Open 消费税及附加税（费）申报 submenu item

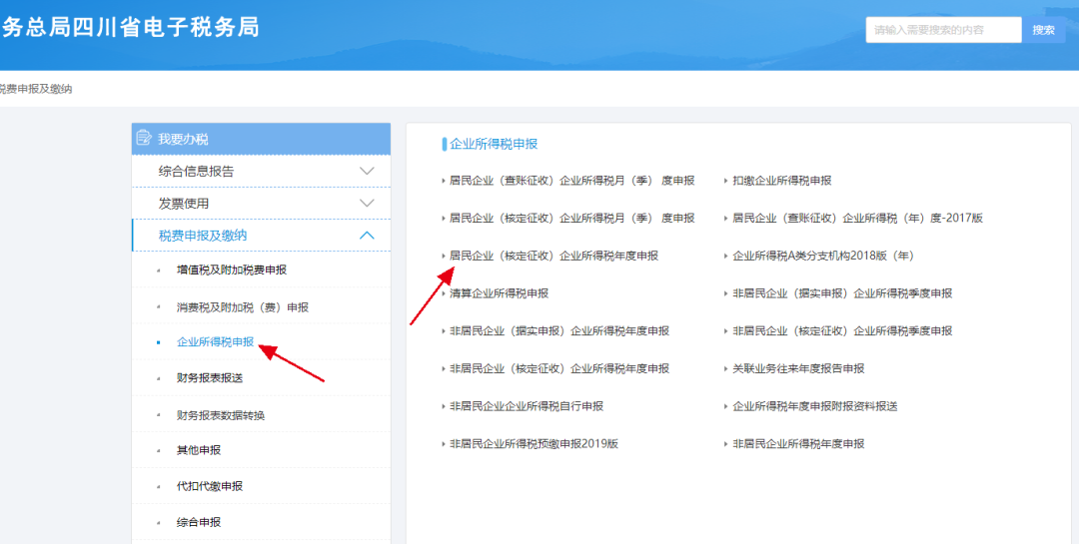[x=243, y=307]
